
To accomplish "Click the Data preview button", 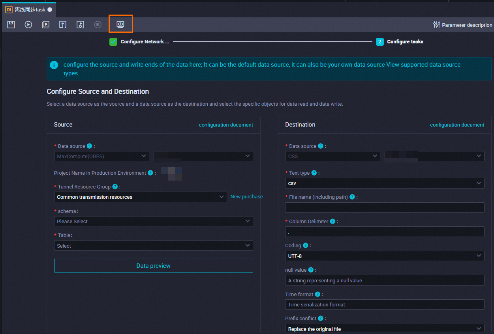I will click(153, 265).
